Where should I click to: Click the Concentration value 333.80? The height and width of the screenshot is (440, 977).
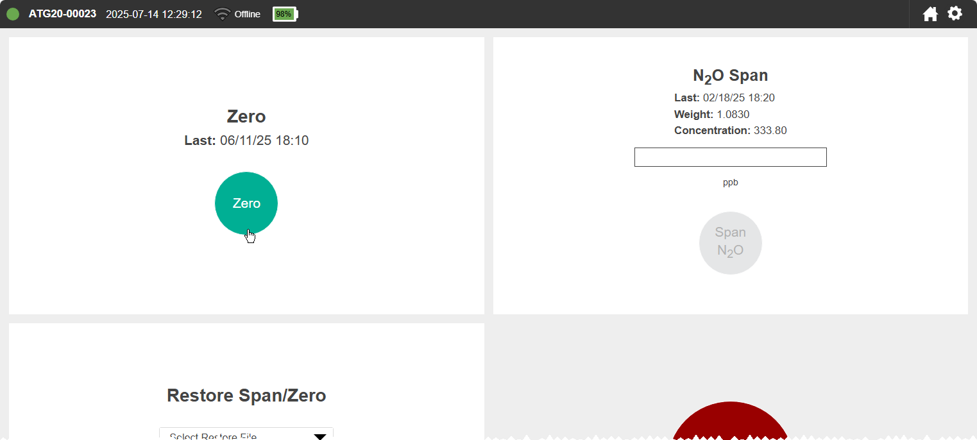pyautogui.click(x=770, y=130)
